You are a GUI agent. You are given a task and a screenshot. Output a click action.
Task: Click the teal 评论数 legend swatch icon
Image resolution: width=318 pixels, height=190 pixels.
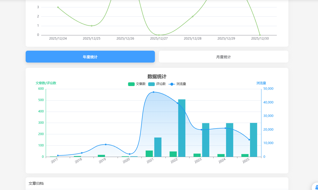[x=151, y=84]
